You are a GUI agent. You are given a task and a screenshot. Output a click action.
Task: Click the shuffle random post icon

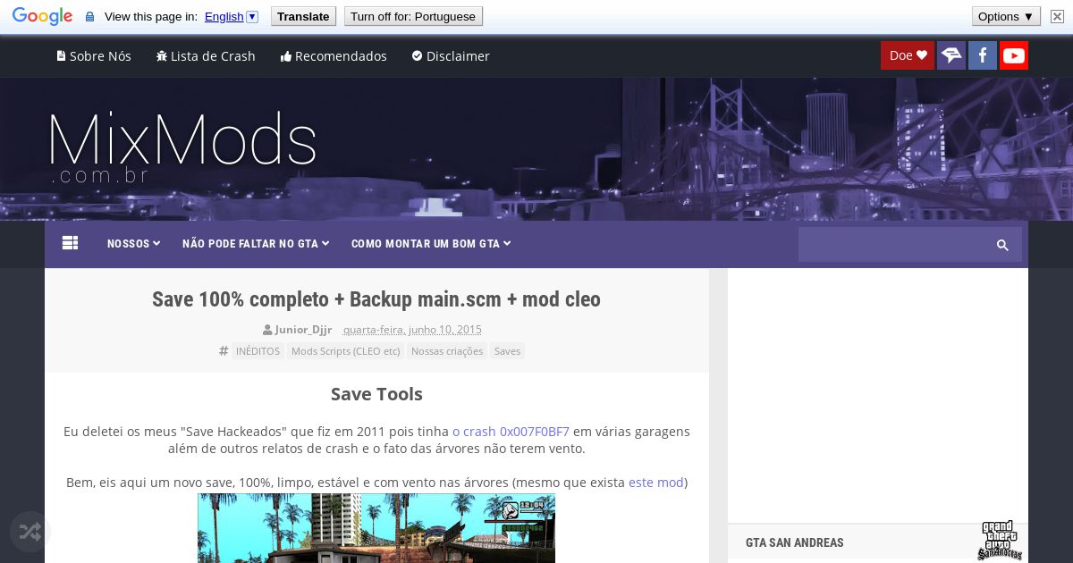click(x=30, y=532)
